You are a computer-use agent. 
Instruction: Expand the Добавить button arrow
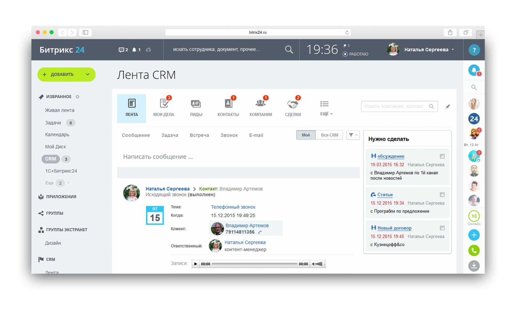(x=88, y=74)
